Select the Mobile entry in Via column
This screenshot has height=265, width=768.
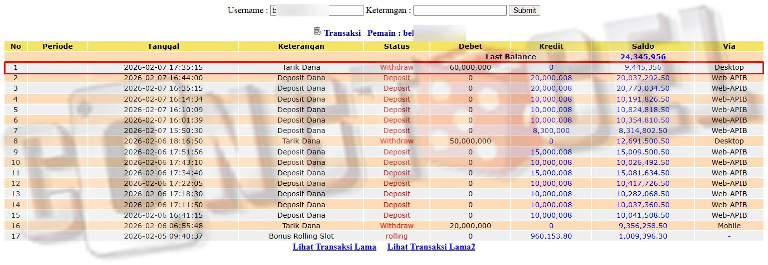pyautogui.click(x=729, y=226)
